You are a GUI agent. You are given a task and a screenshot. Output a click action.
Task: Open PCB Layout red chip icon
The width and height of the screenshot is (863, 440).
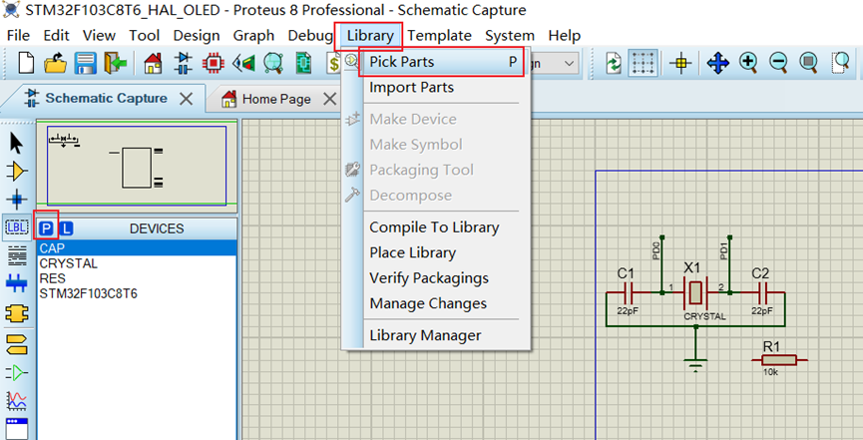click(x=213, y=63)
